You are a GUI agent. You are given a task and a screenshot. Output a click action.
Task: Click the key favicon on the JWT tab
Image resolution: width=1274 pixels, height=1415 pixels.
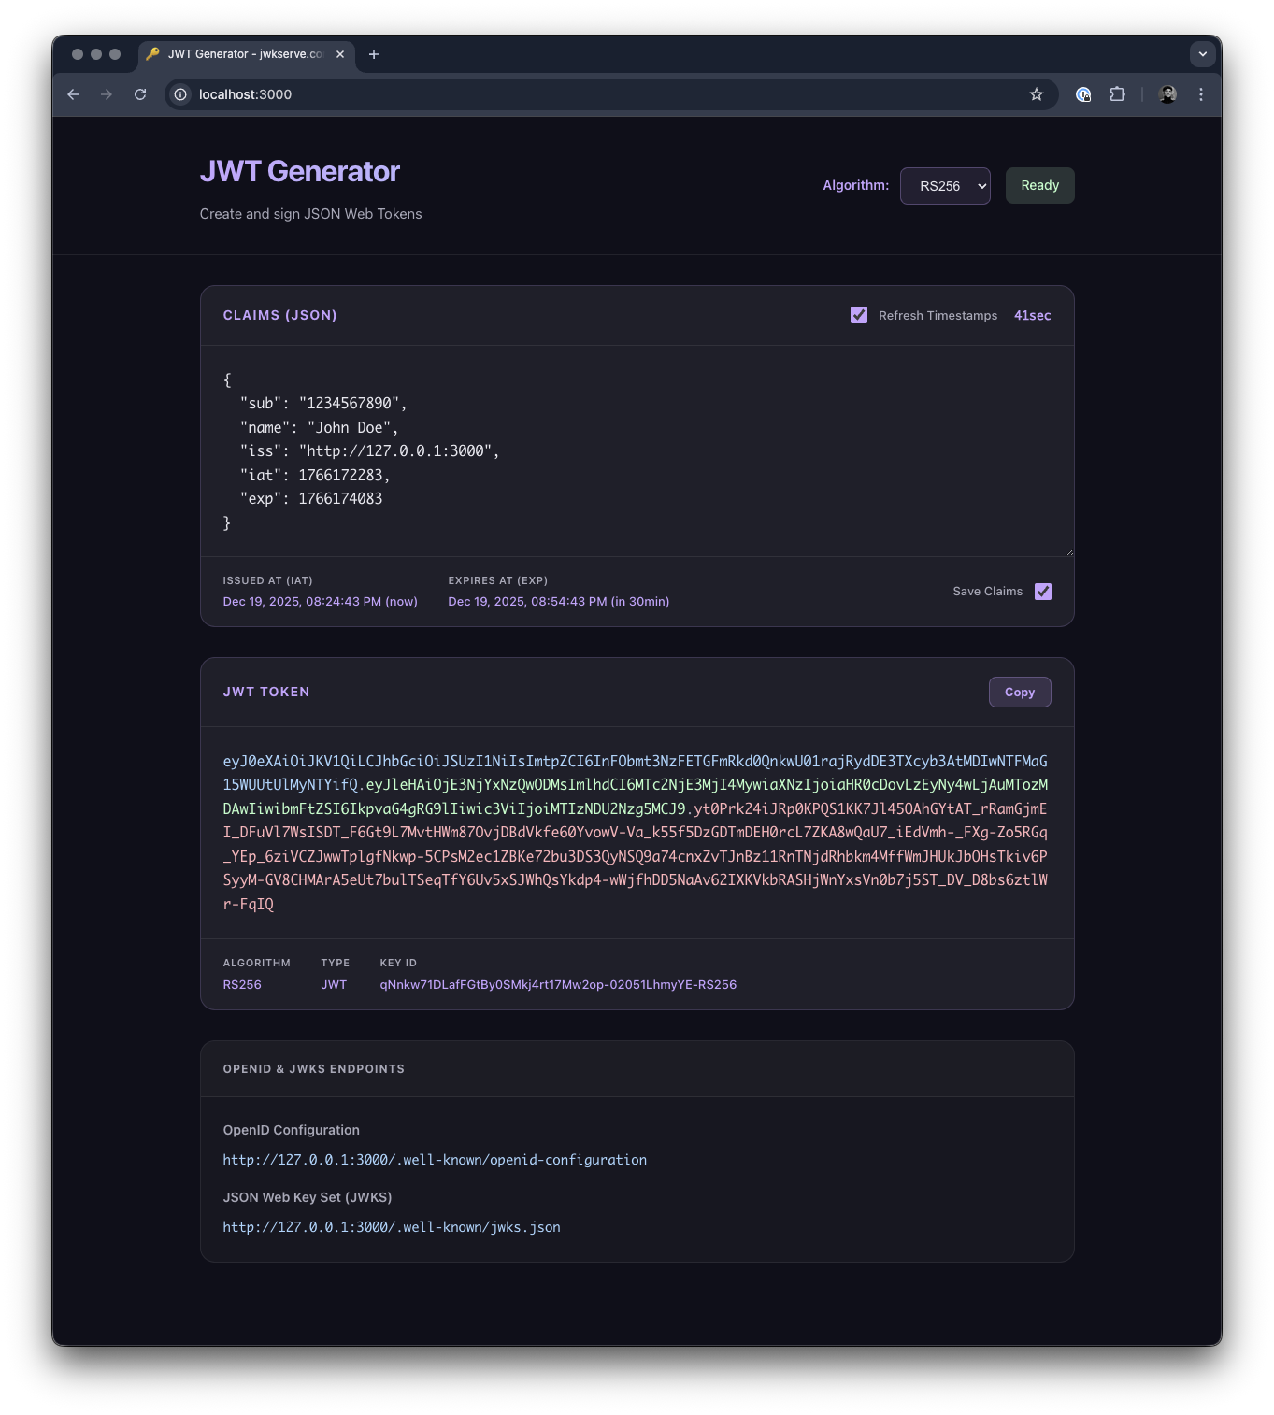(152, 54)
